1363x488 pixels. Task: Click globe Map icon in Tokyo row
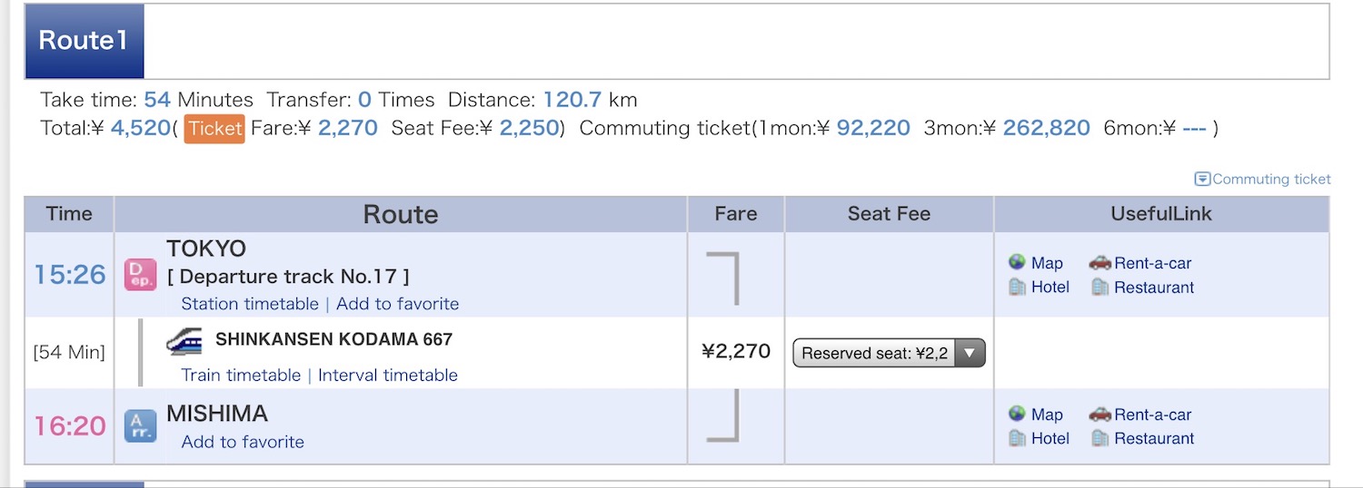1018,263
